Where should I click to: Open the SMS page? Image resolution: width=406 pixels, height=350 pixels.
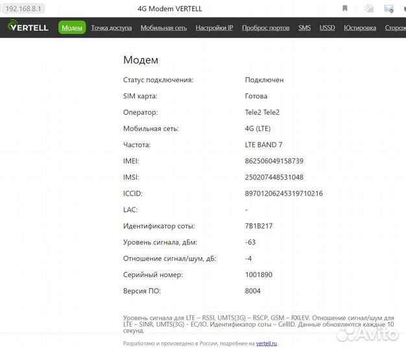click(305, 28)
